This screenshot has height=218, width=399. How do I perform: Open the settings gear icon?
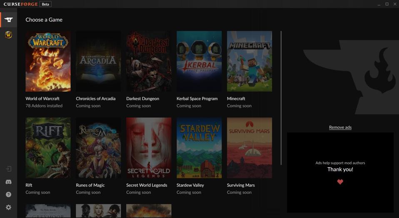click(x=8, y=207)
